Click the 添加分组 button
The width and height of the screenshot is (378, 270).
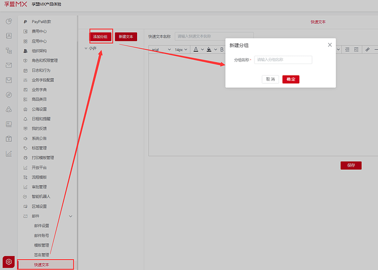coord(100,37)
